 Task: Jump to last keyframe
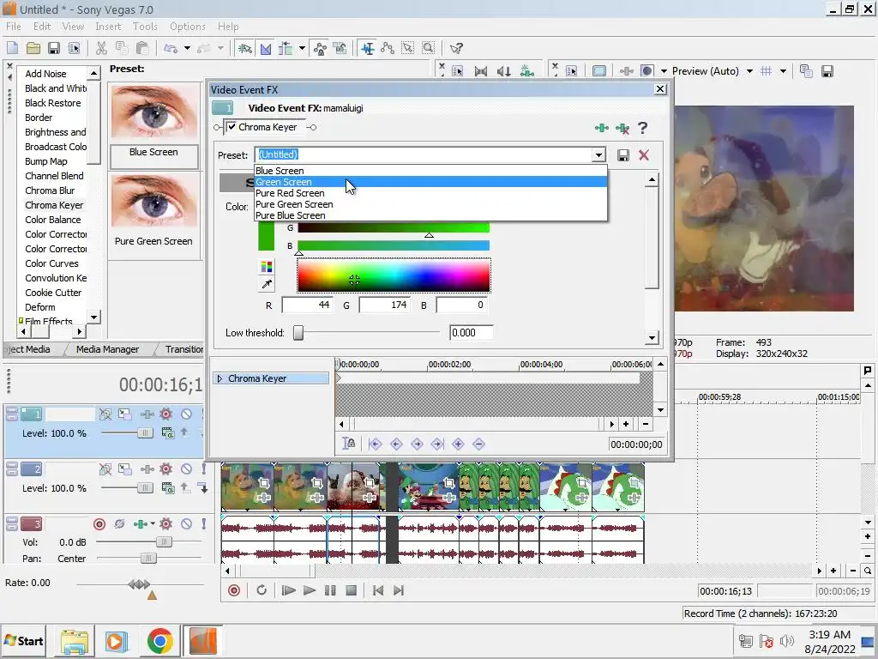coord(437,444)
